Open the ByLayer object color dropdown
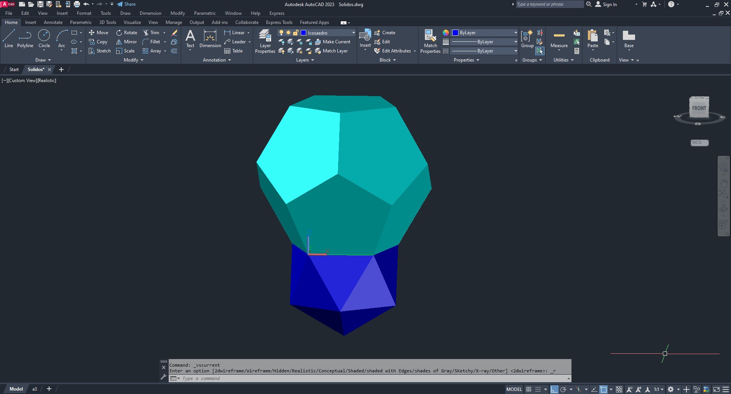 tap(515, 33)
